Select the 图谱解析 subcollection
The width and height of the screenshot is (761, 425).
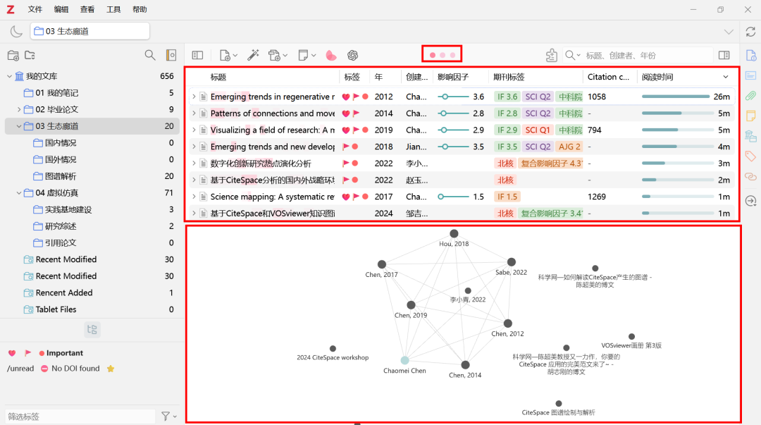coord(61,176)
